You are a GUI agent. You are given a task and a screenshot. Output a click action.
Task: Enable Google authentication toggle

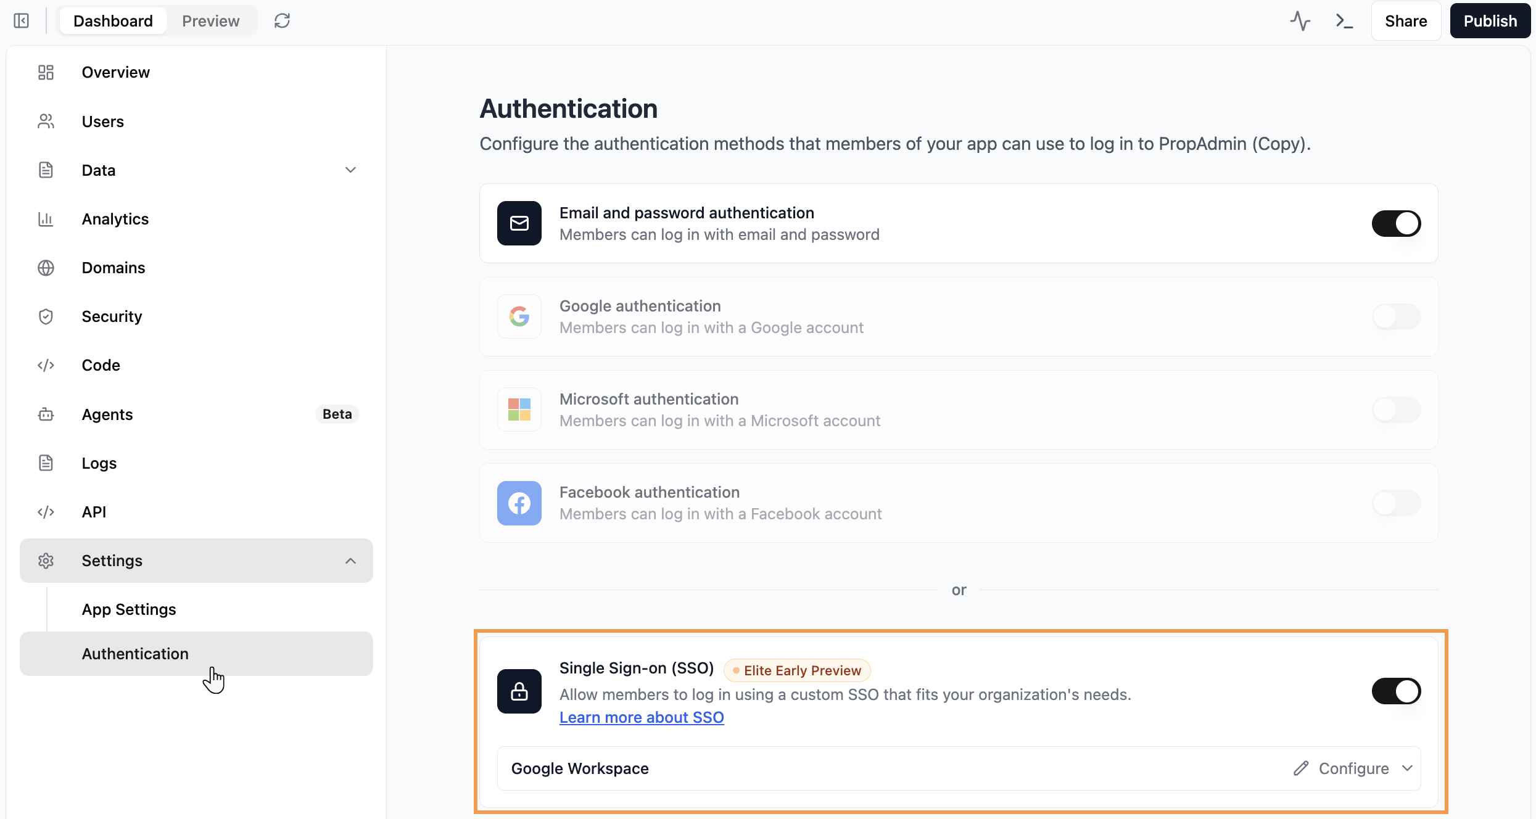1396,316
